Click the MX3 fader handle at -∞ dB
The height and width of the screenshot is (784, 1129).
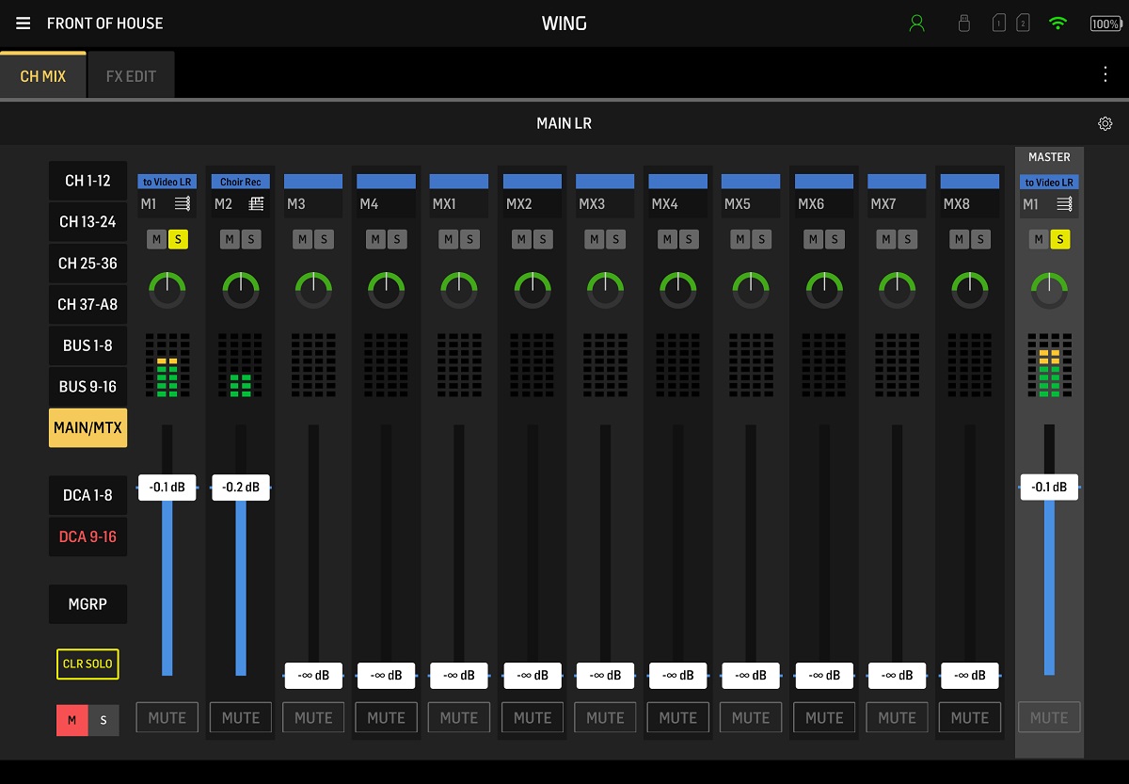pos(605,676)
